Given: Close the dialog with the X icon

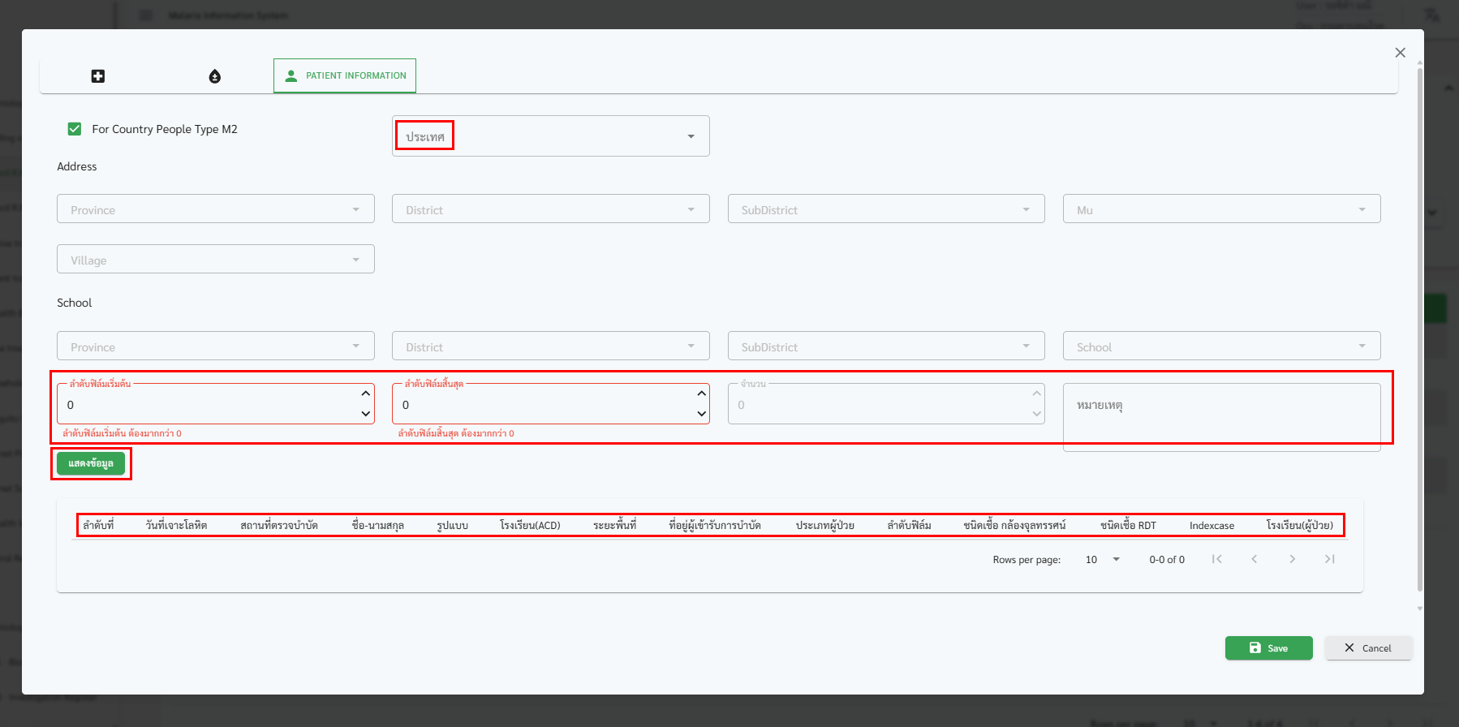Looking at the screenshot, I should click(x=1400, y=53).
